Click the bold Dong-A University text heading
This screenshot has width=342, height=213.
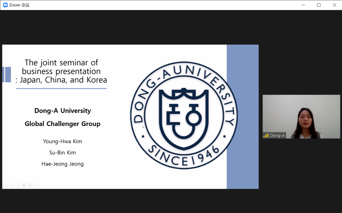tap(63, 111)
